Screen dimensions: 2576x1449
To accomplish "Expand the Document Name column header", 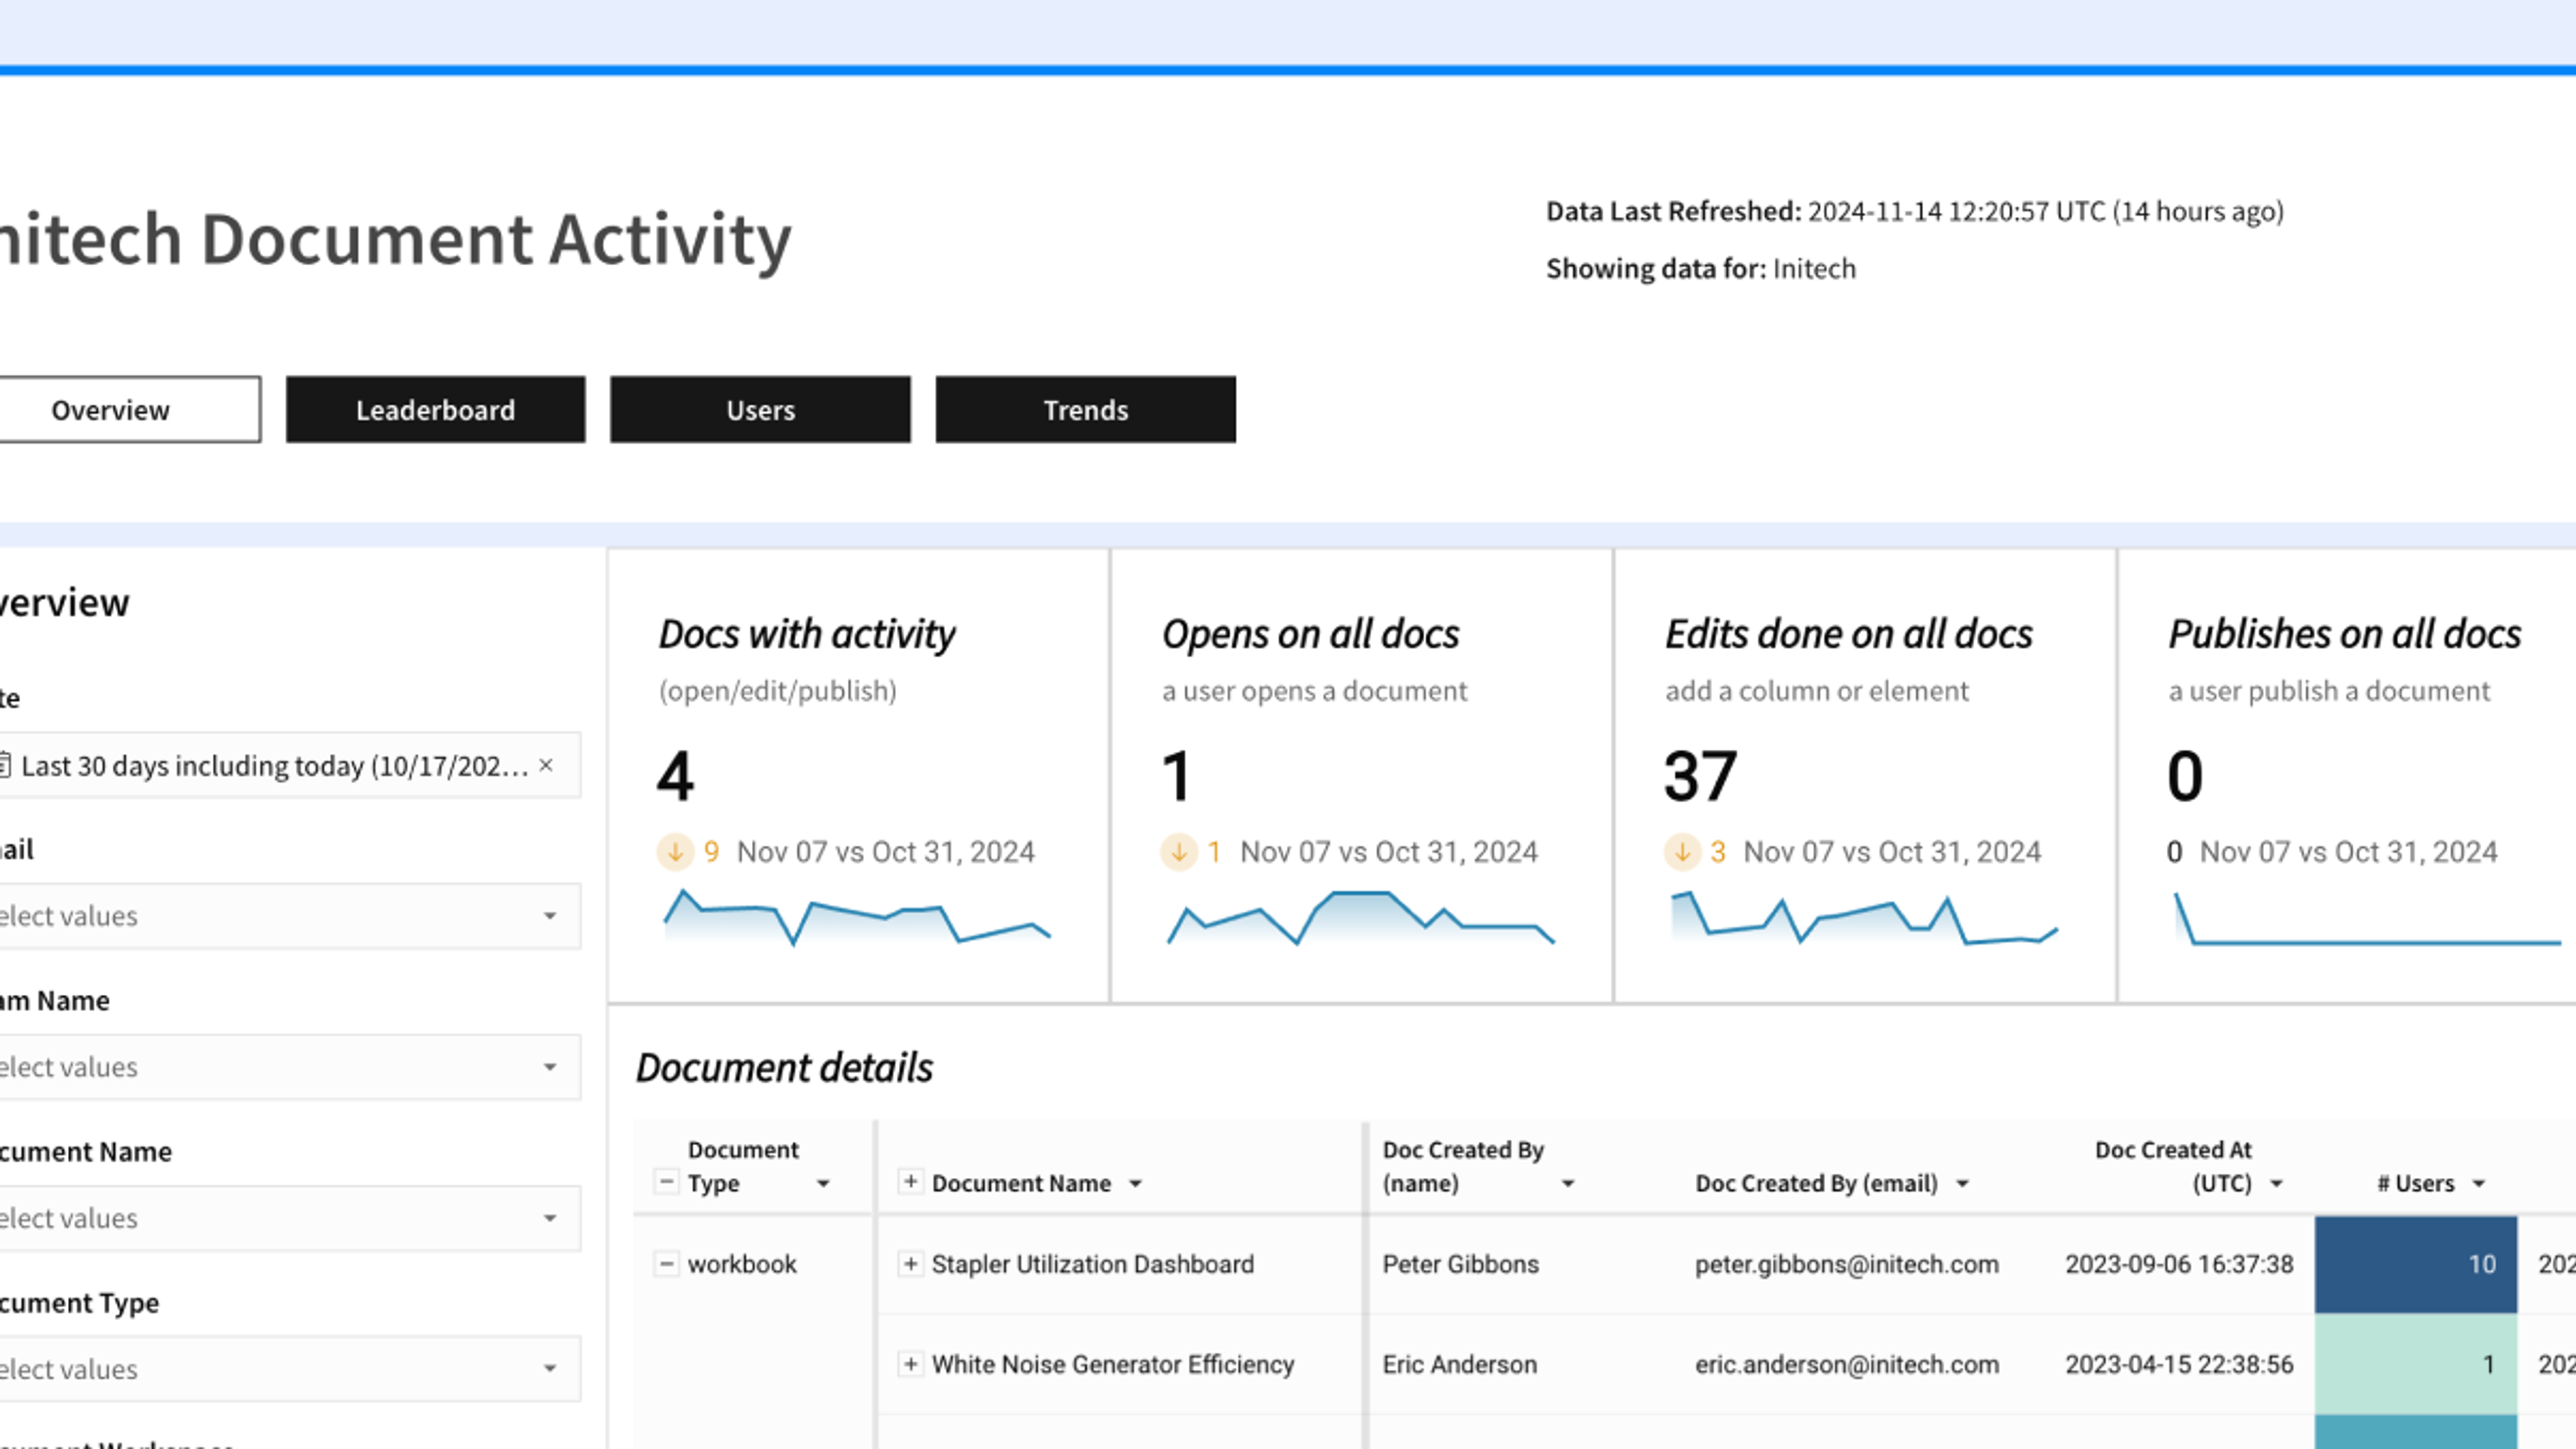I will [910, 1182].
